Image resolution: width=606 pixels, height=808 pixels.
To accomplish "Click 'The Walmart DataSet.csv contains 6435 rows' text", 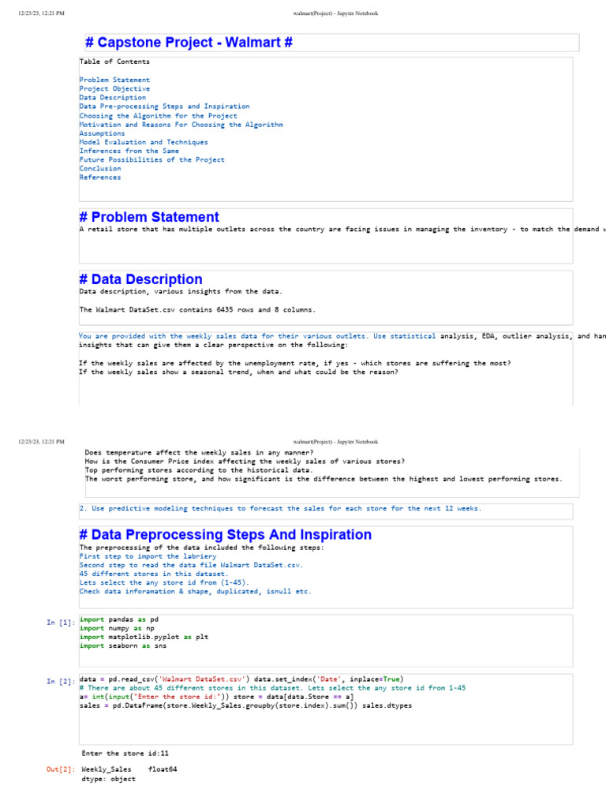I will pyautogui.click(x=197, y=309).
